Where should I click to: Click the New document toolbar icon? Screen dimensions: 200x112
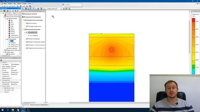pyautogui.click(x=2, y=6)
